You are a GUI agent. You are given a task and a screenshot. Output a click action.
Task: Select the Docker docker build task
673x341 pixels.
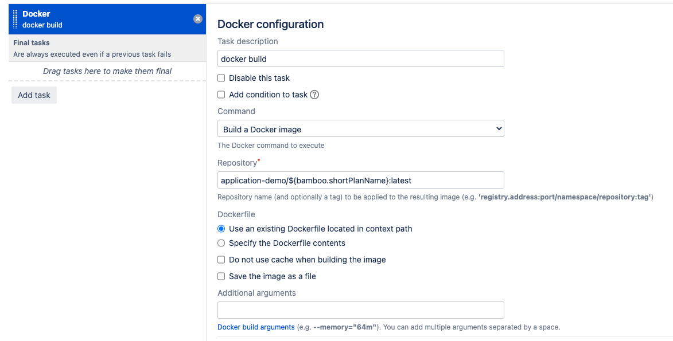click(x=107, y=19)
